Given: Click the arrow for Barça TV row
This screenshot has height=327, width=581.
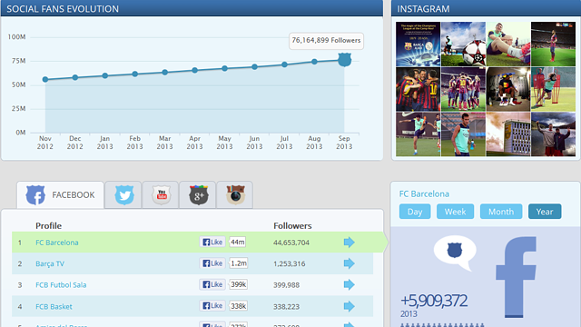Looking at the screenshot, I should coord(349,263).
